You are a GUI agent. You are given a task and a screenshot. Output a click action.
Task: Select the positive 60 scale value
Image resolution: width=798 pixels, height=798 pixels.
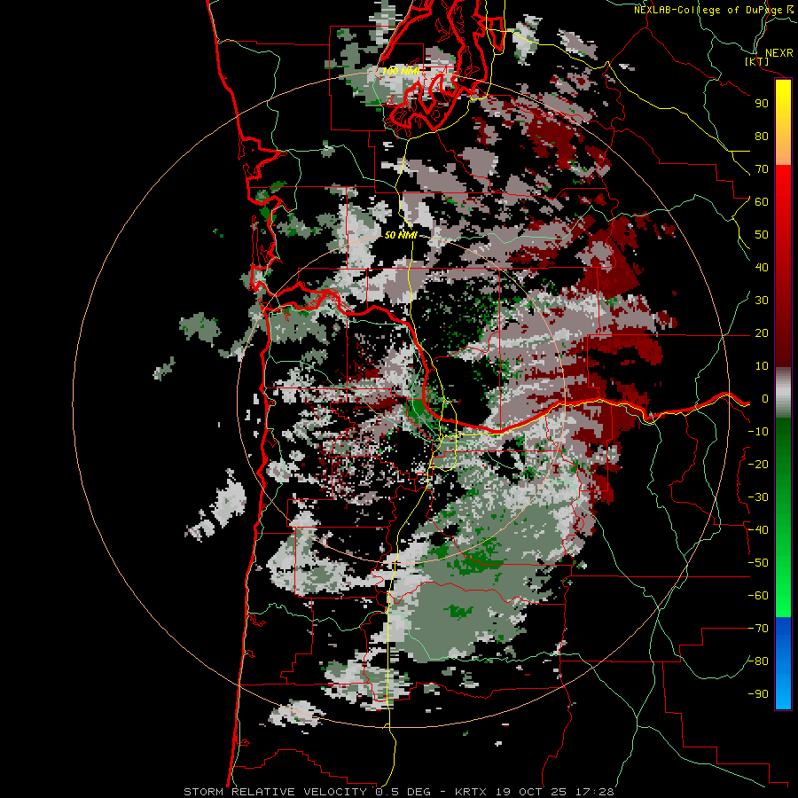tap(762, 202)
